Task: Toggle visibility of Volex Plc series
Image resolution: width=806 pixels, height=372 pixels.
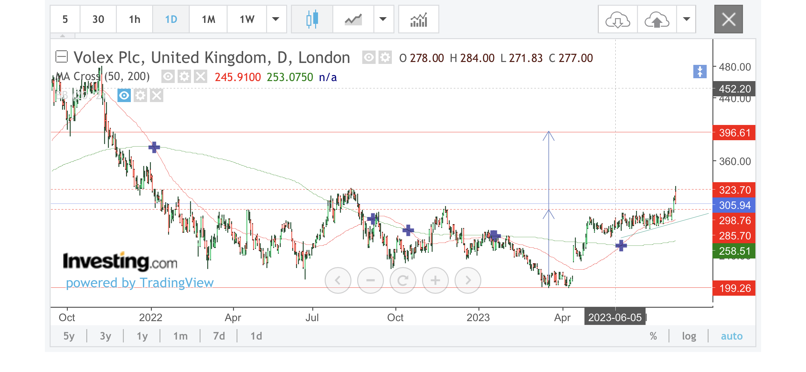Action: click(369, 58)
